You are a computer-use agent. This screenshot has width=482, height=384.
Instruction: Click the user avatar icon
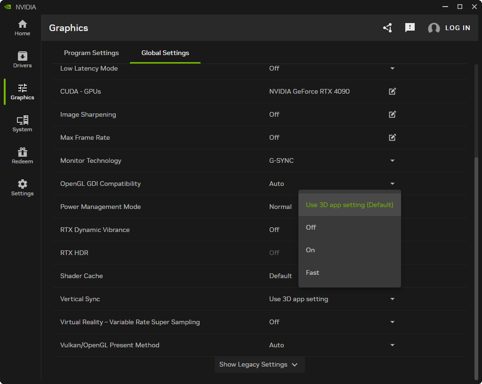tap(434, 28)
